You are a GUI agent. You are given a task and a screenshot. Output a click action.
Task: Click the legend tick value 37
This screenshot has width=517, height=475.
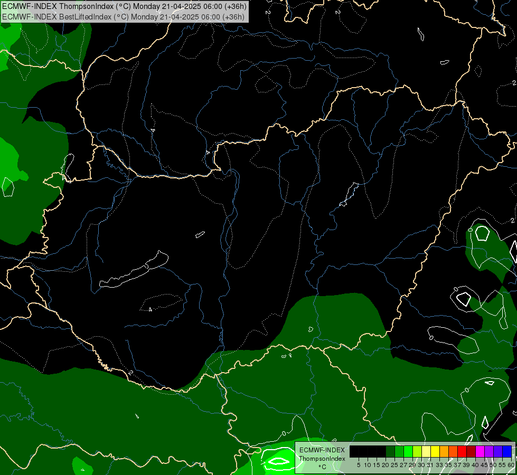tap(457, 465)
